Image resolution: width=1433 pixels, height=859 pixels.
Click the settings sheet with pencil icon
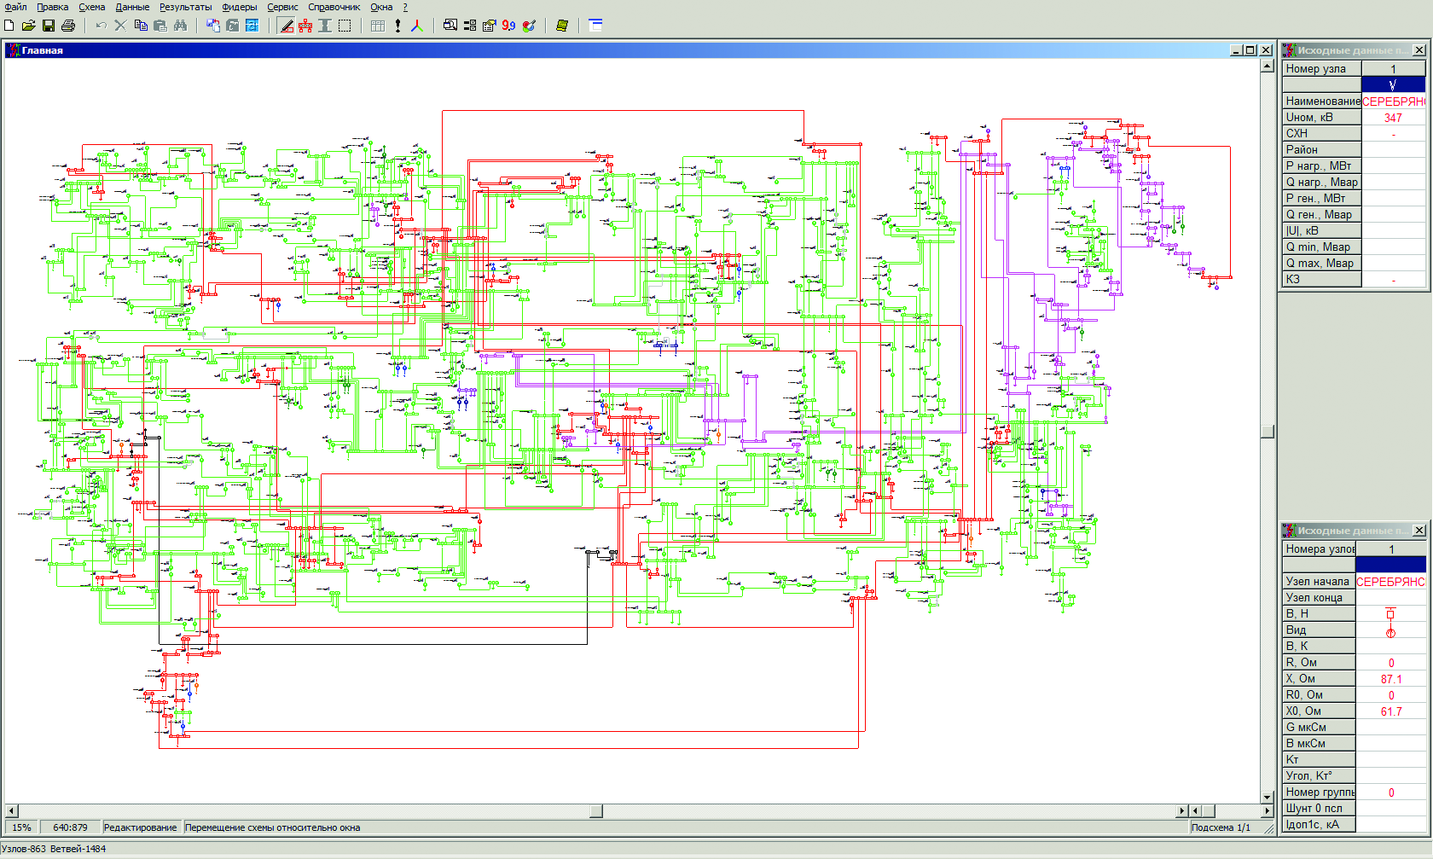coord(489,26)
